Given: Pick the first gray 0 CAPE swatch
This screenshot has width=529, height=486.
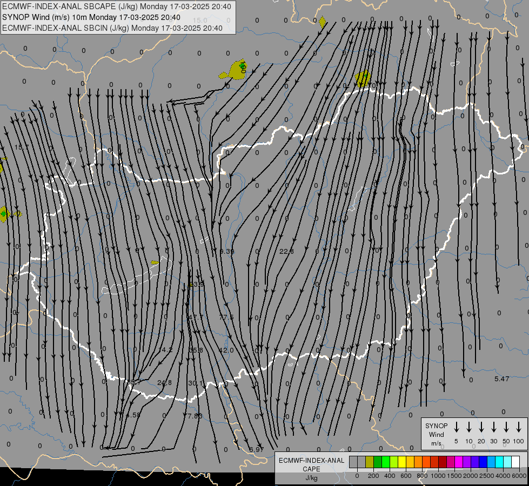Looking at the screenshot, I should [x=353, y=462].
